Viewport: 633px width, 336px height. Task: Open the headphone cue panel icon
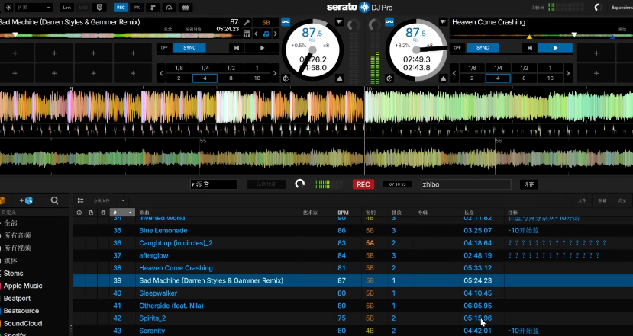[x=170, y=8]
